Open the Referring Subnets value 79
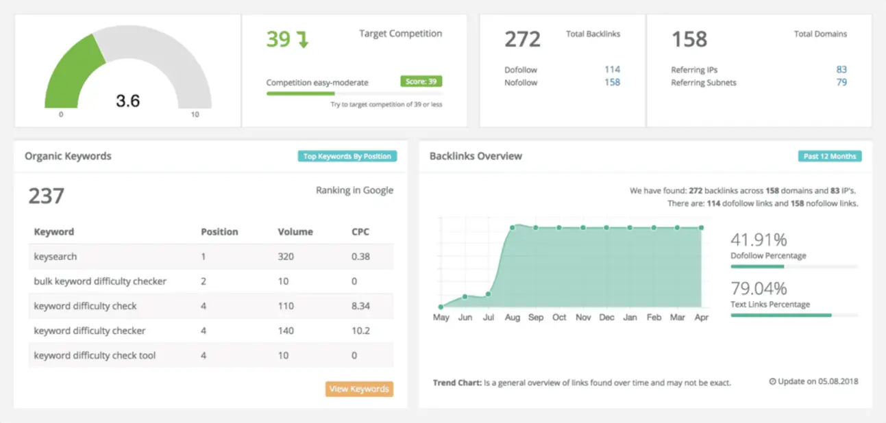The width and height of the screenshot is (886, 423). (x=841, y=82)
